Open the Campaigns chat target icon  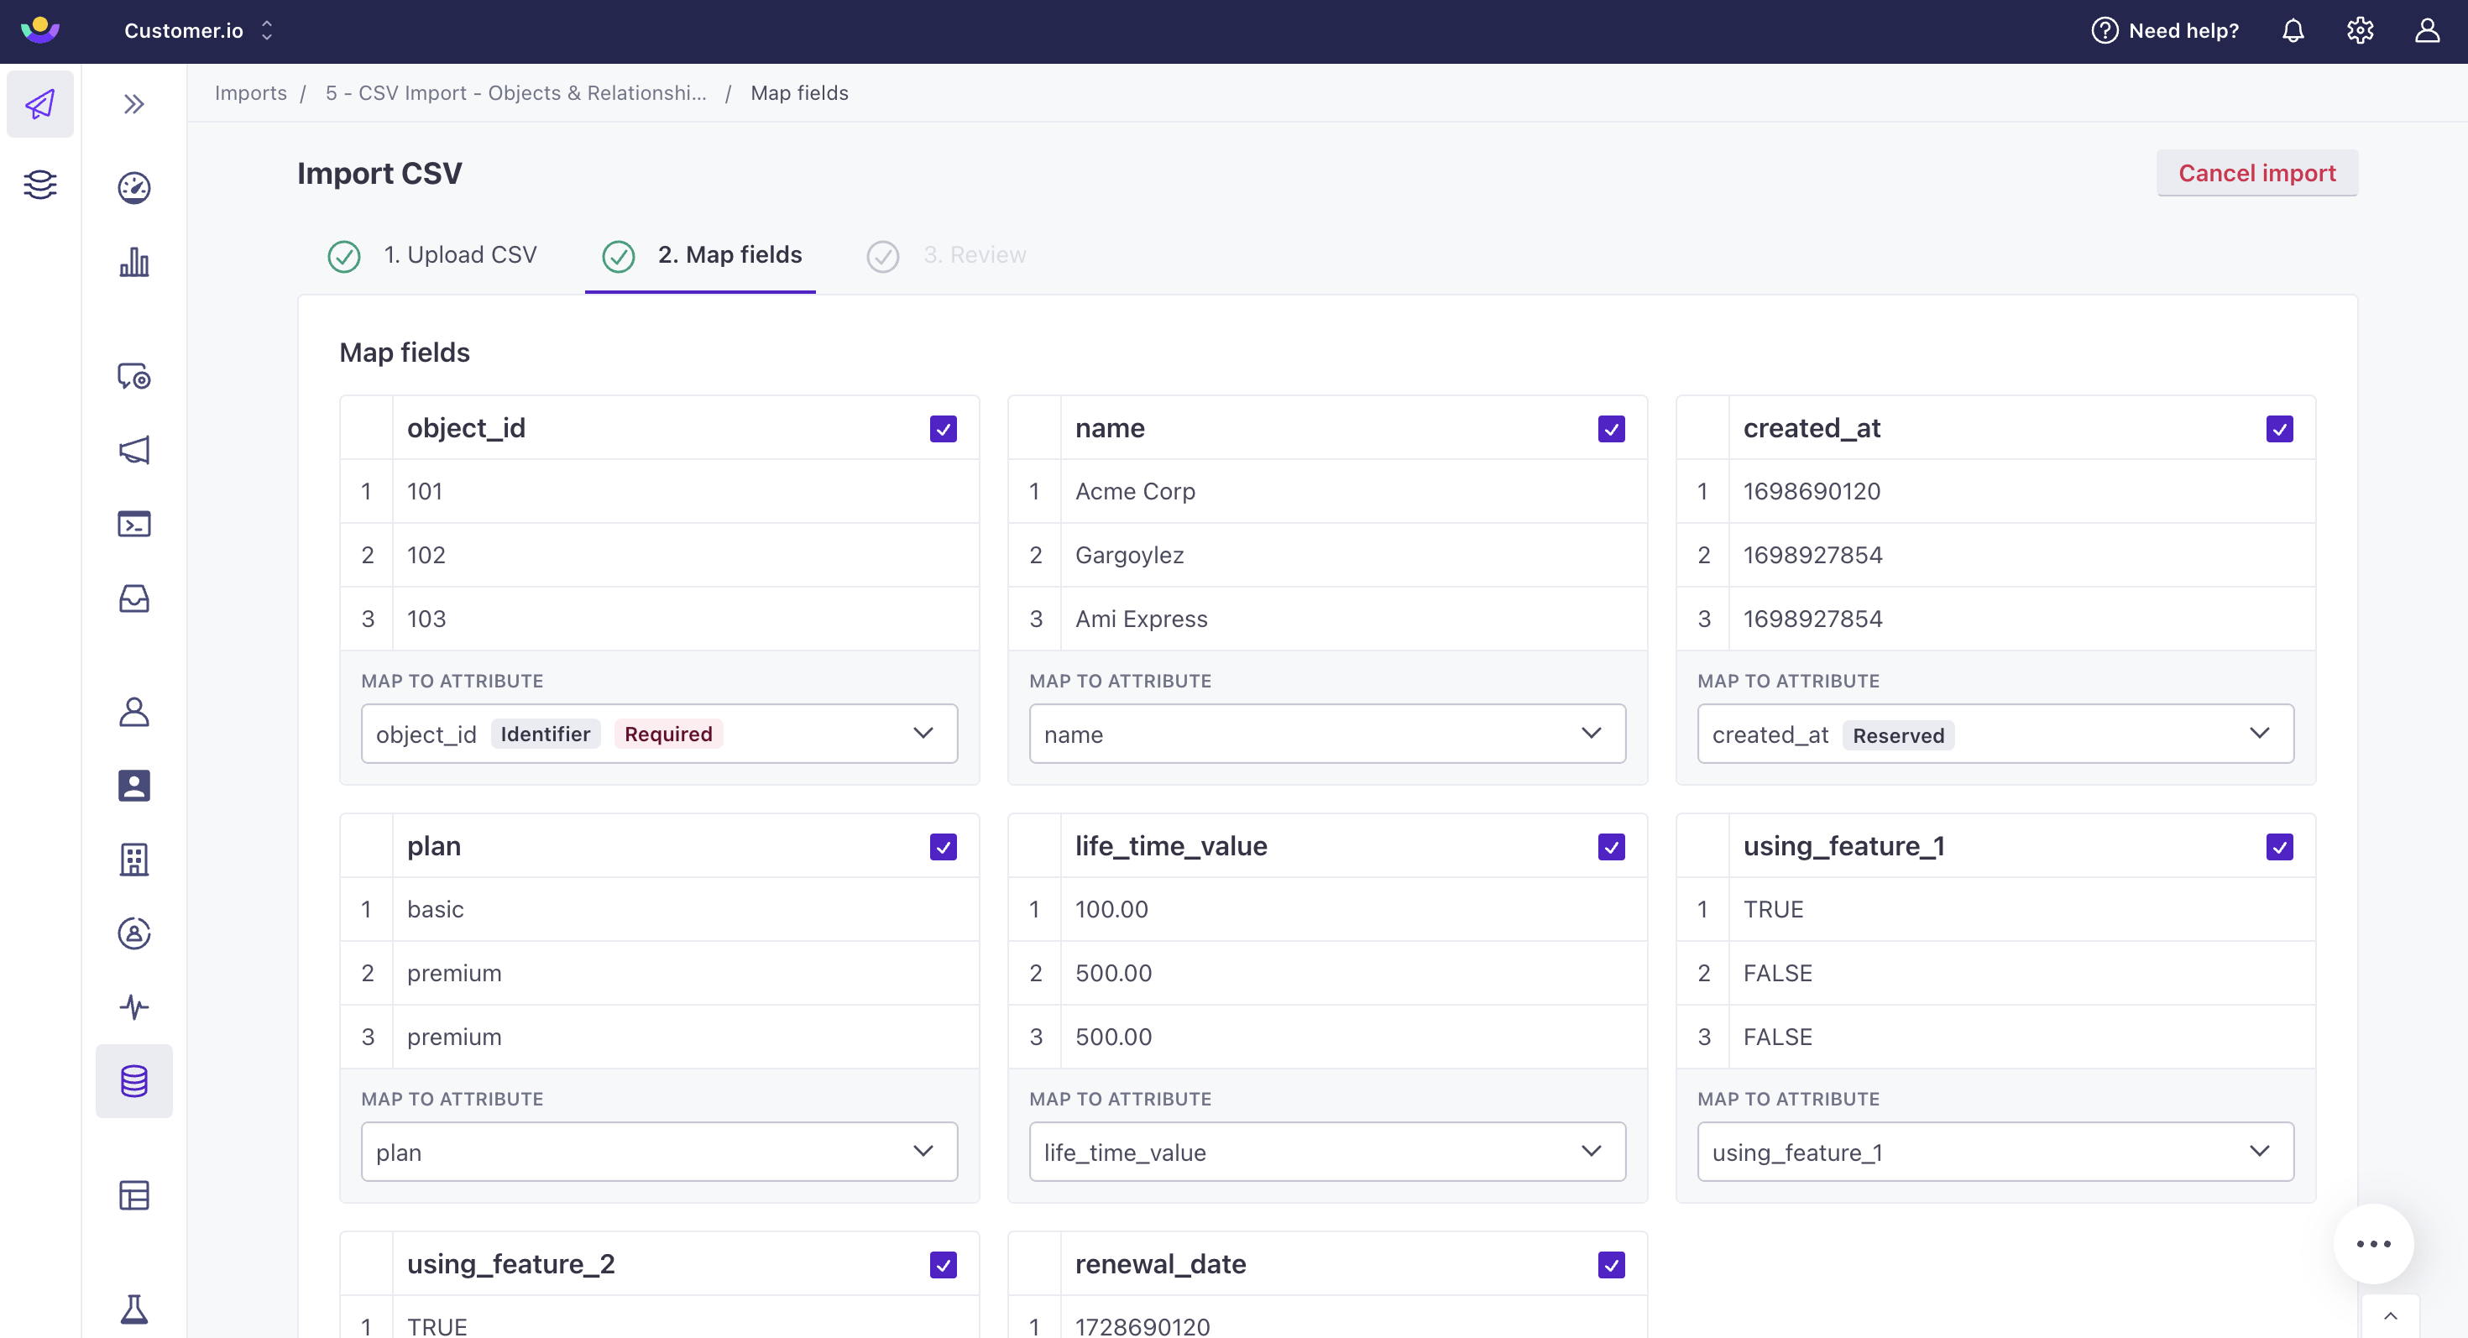tap(134, 375)
